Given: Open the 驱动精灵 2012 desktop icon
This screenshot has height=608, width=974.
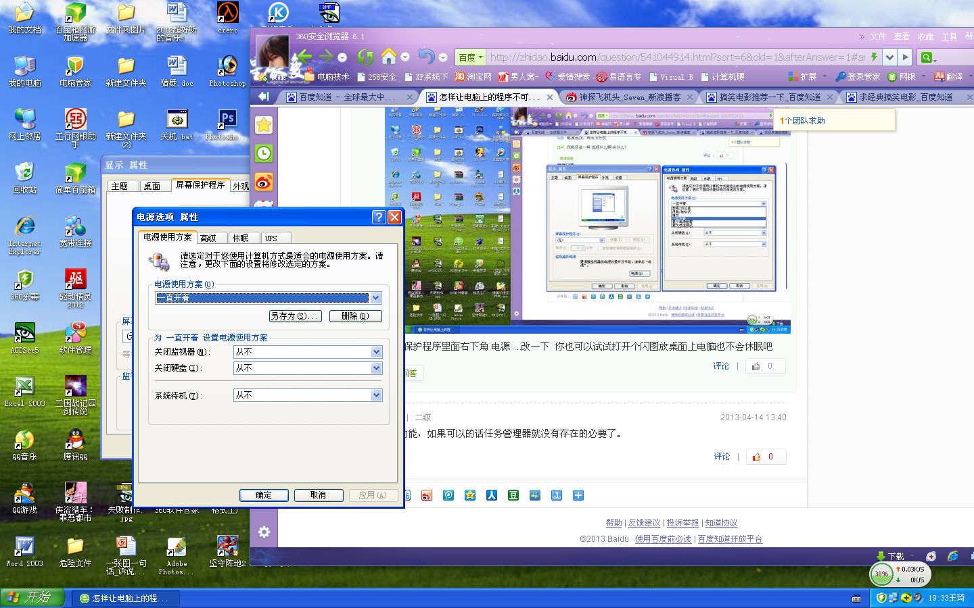Looking at the screenshot, I should click(x=75, y=287).
